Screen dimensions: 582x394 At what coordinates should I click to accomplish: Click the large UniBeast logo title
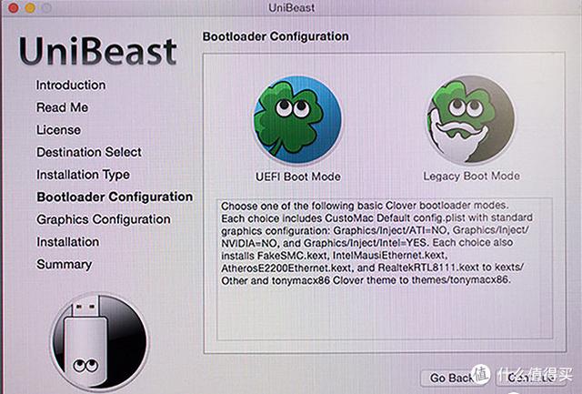click(x=98, y=51)
